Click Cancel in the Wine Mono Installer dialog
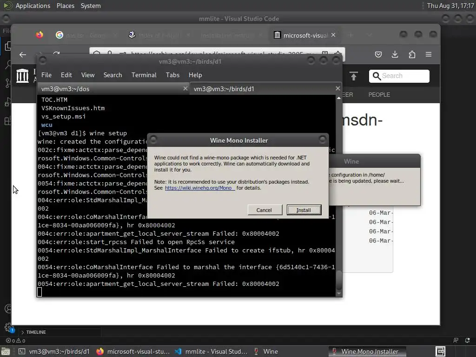The width and height of the screenshot is (476, 357). 264,210
